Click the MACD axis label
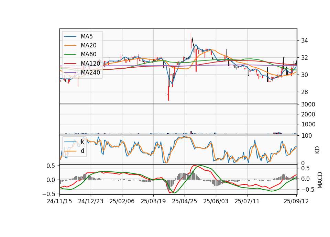The width and height of the screenshot is (330, 237). click(320, 180)
